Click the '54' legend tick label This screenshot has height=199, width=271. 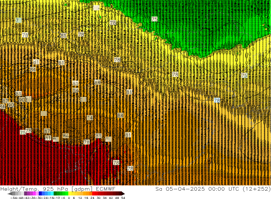tap(123, 198)
